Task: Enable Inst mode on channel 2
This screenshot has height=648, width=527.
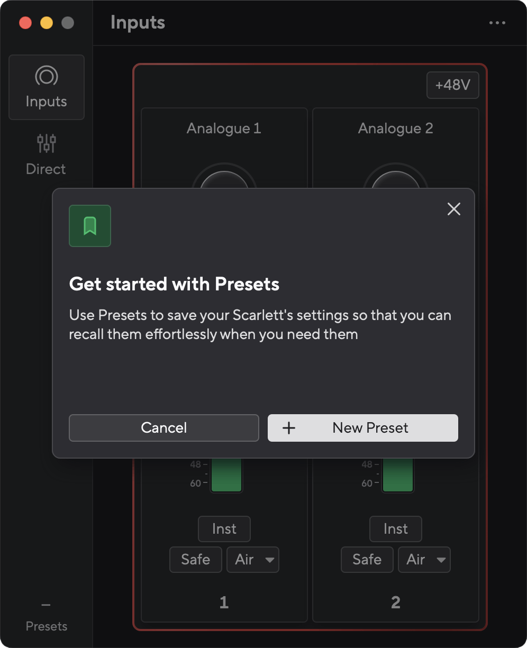Action: pyautogui.click(x=396, y=529)
